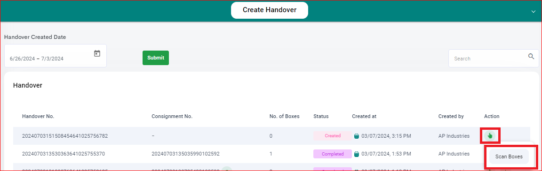Click the calendar icon beside 03/07/2024, 1:53 PM

[357, 154]
